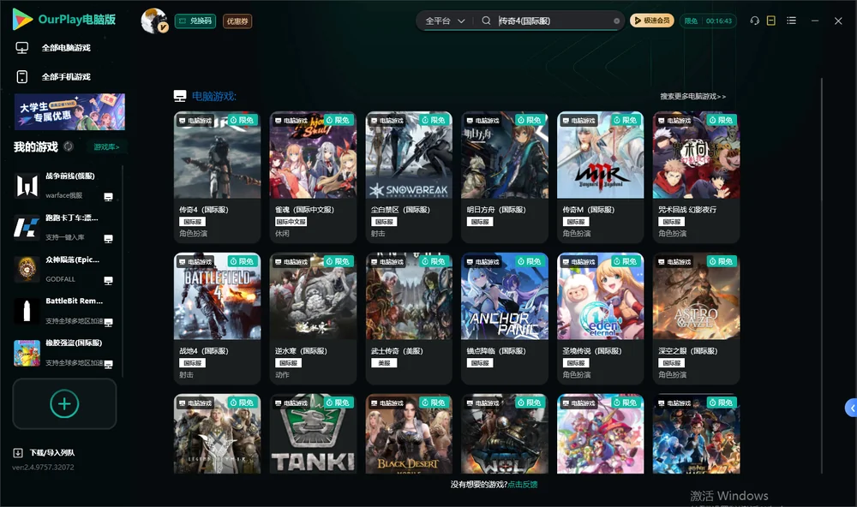This screenshot has height=507, width=857.
Task: Click the magnifier search icon
Action: (486, 21)
